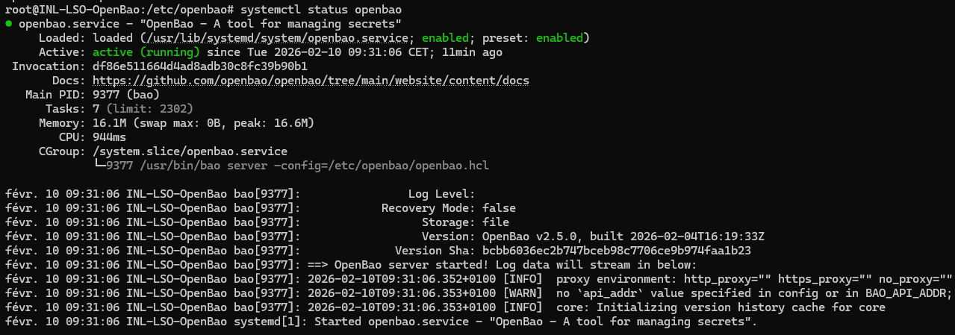
Task: Click the CGroup /system.slice/openbao.service path
Action: 190,151
